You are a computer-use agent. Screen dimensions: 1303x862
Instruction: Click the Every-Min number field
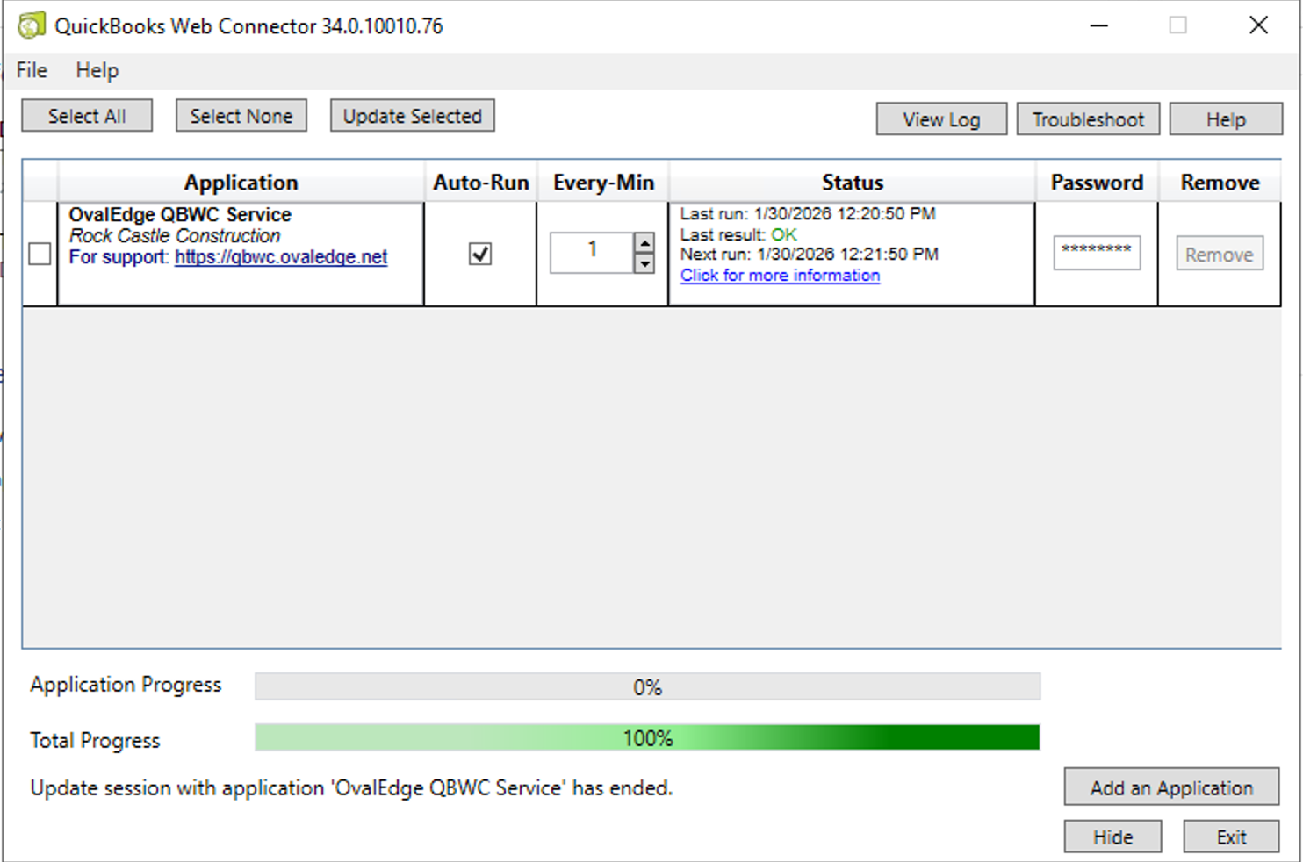(x=592, y=253)
